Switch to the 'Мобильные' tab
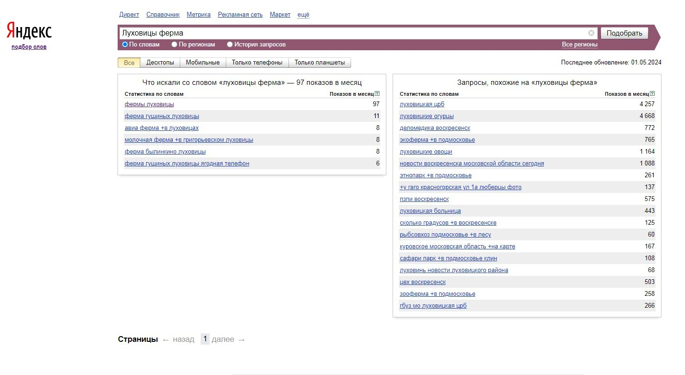This screenshot has width=685, height=375. 203,63
